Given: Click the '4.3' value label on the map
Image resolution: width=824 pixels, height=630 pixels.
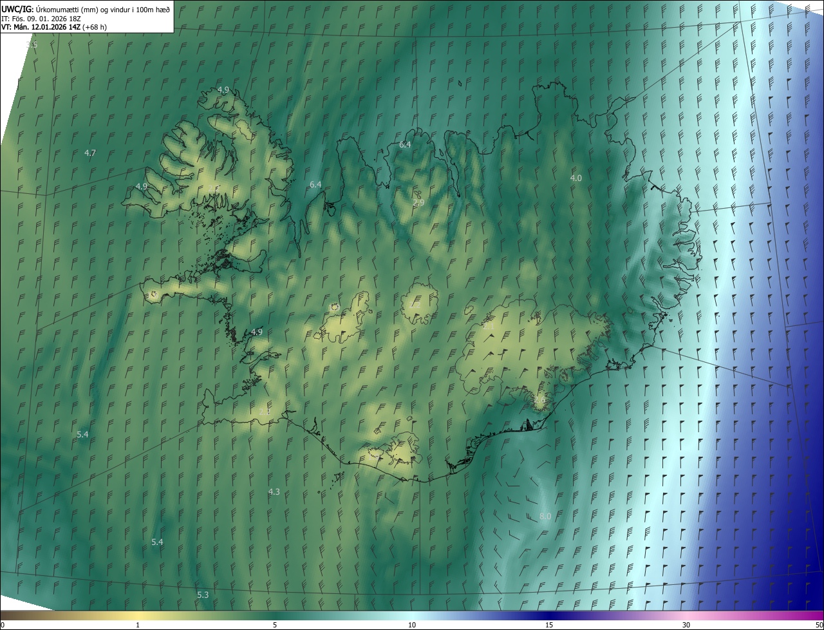Looking at the screenshot, I should tap(274, 492).
